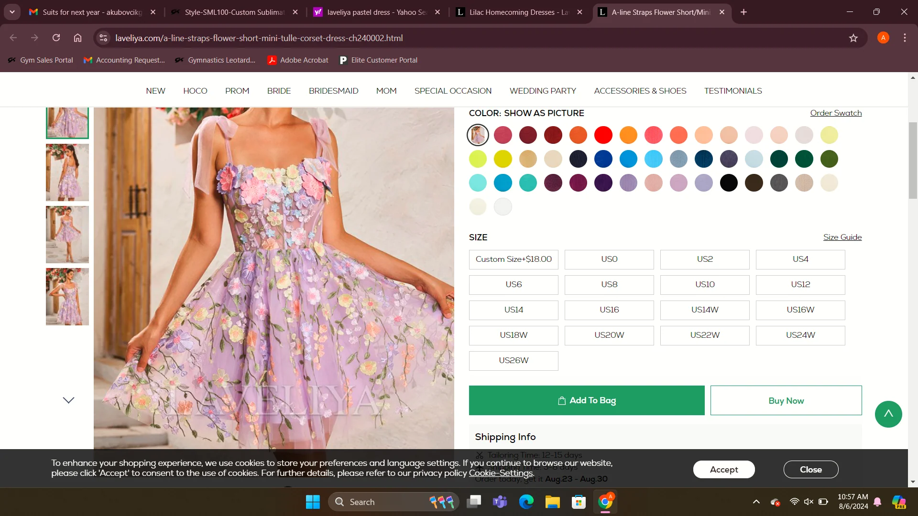Bookmark this page with the star icon
Image resolution: width=918 pixels, height=516 pixels.
(853, 38)
